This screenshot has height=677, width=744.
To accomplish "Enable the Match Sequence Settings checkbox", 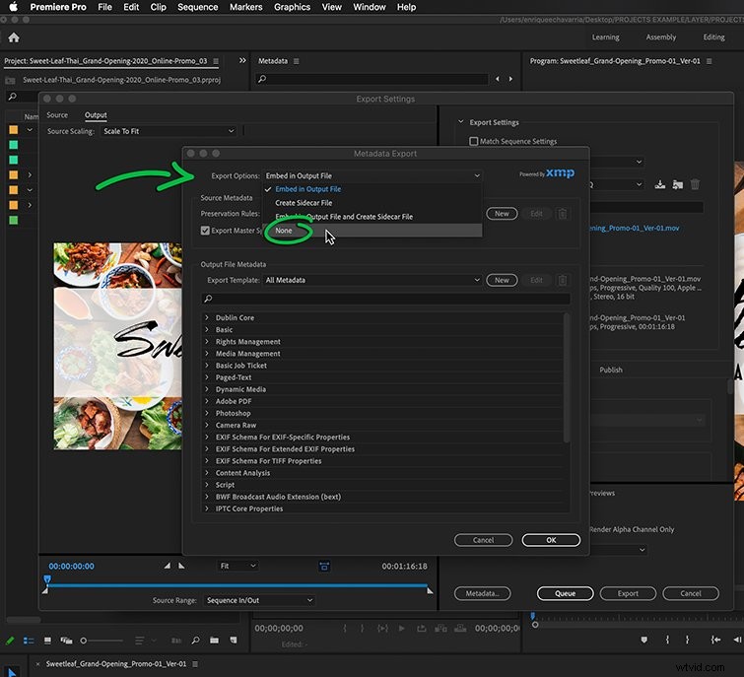I will (473, 141).
